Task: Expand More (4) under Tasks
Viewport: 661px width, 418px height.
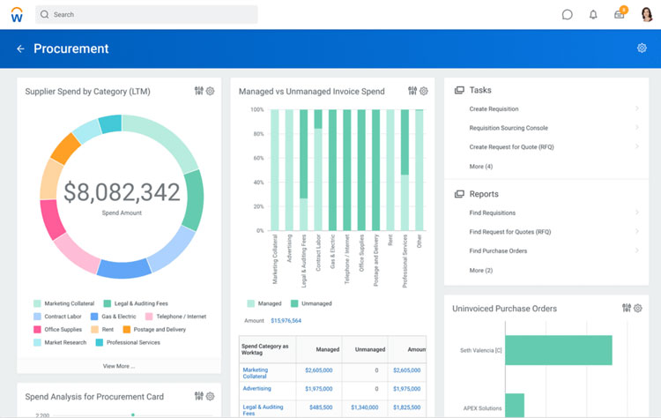Action: pyautogui.click(x=481, y=166)
